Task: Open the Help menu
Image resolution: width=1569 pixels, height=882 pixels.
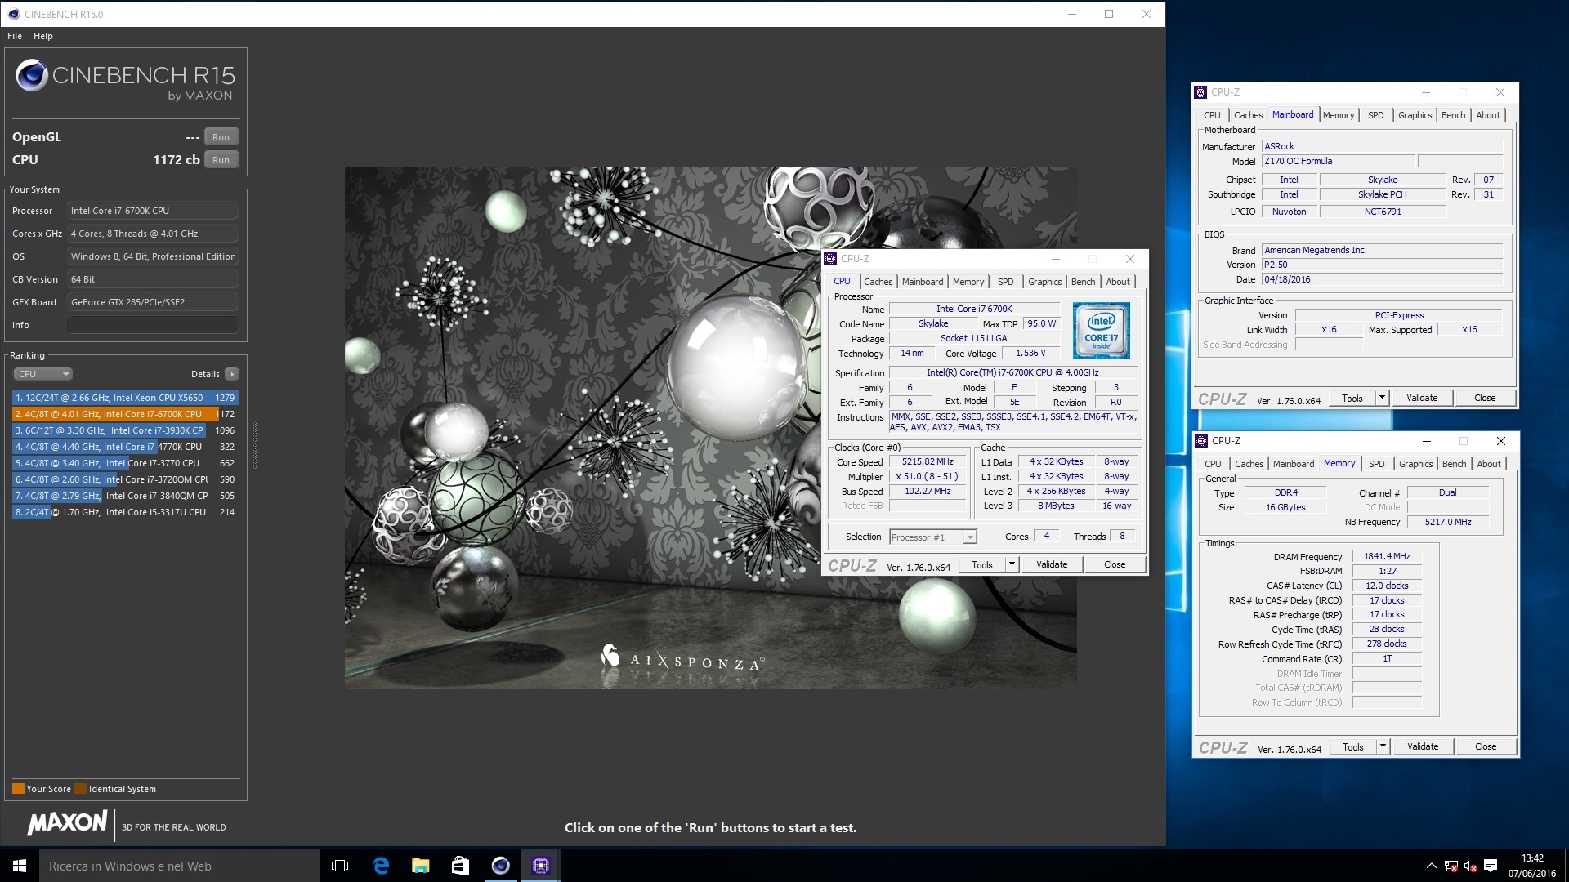Action: click(43, 36)
